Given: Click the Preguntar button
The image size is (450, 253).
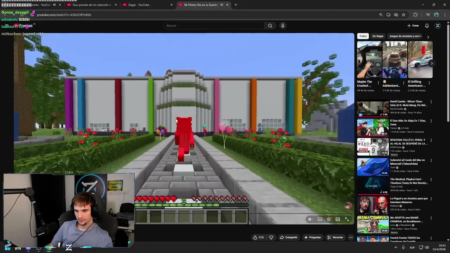Looking at the screenshot, I should pos(313,238).
